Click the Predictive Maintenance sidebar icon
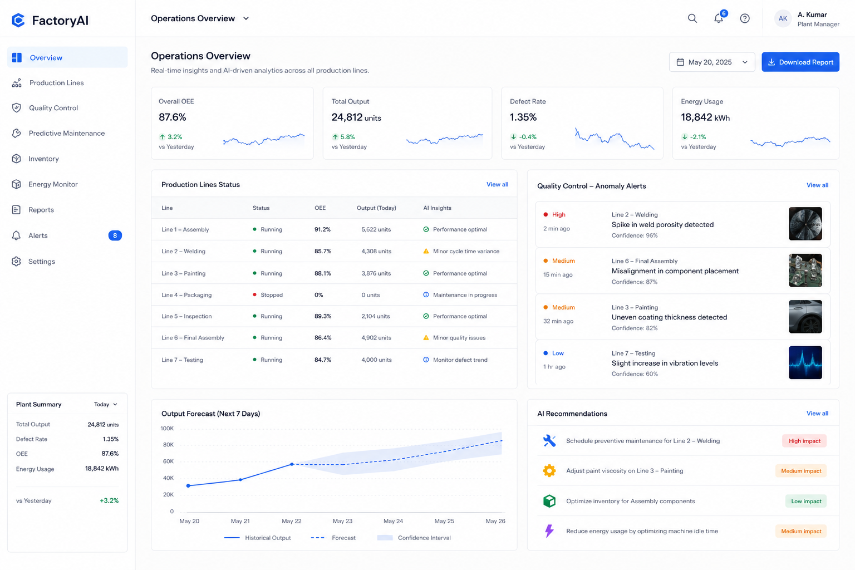 tap(17, 134)
